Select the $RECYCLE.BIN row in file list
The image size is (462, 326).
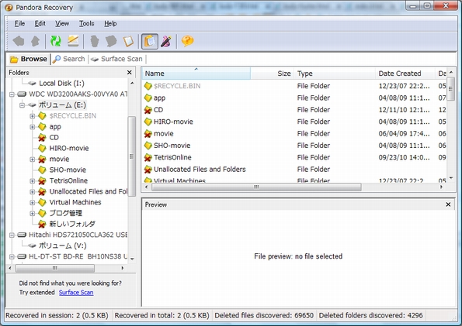point(294,86)
